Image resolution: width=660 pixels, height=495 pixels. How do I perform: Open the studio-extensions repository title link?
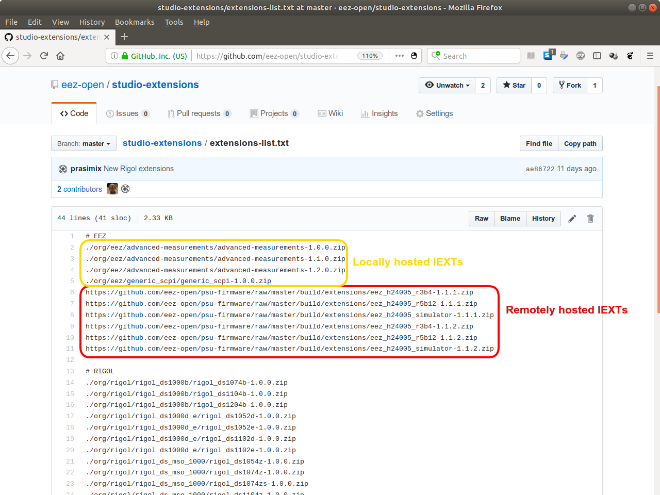point(155,85)
